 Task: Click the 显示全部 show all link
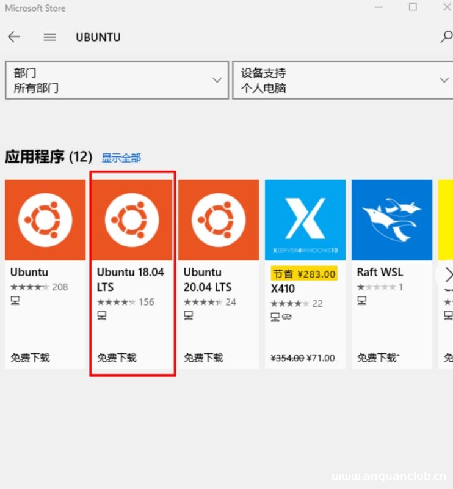[x=121, y=158]
